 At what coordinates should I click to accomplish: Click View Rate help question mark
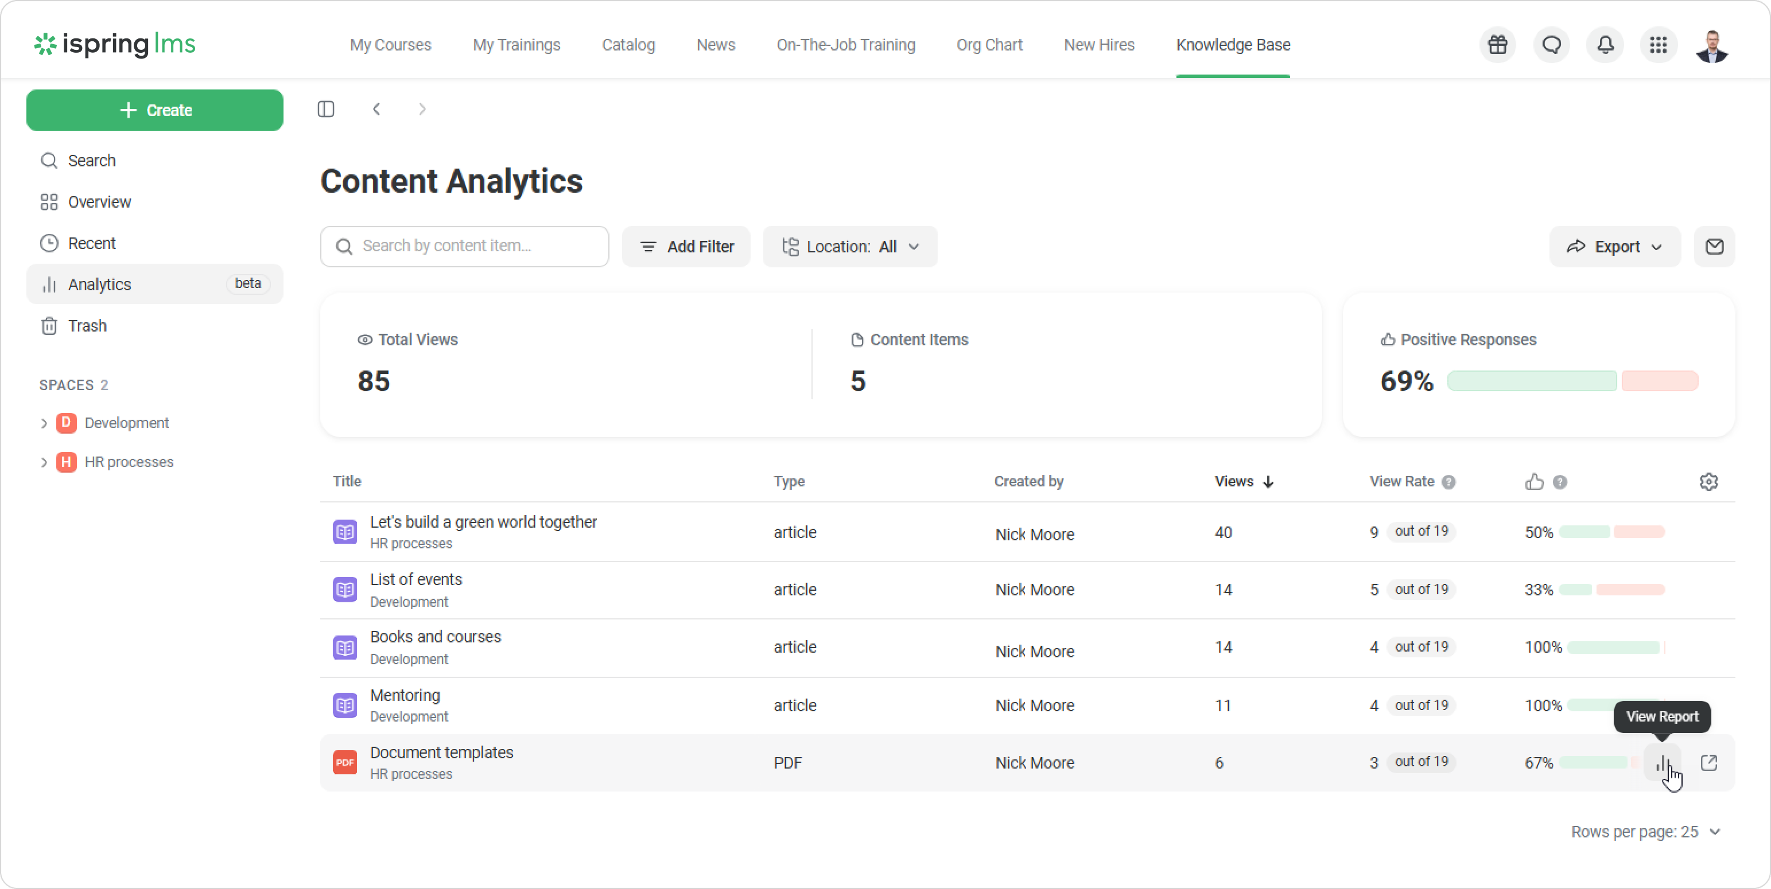click(x=1448, y=482)
